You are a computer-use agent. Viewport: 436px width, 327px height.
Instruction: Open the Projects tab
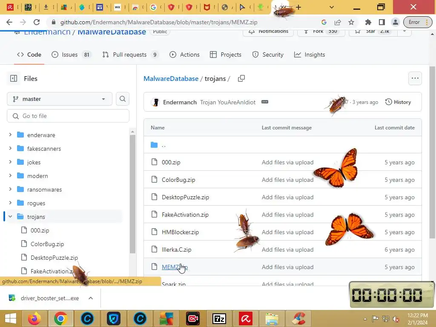tap(226, 54)
